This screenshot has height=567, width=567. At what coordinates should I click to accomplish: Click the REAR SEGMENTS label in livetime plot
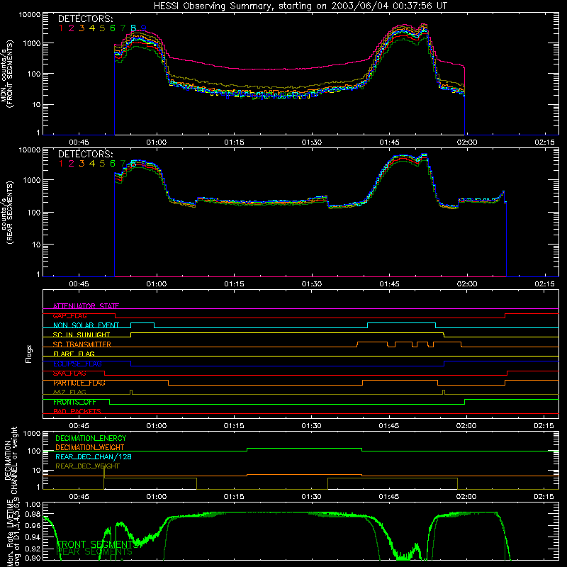(x=95, y=551)
